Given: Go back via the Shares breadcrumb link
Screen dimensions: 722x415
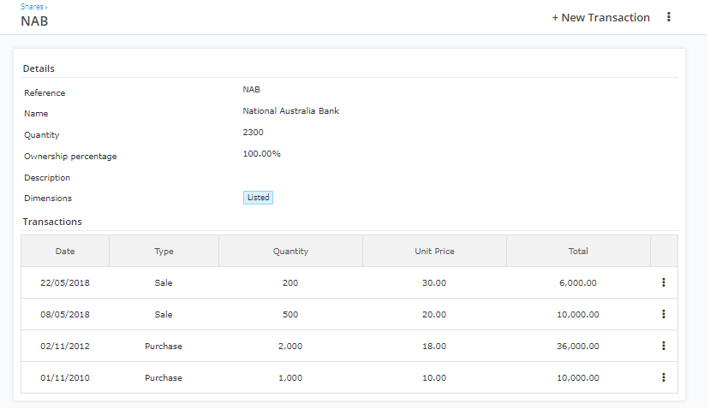Looking at the screenshot, I should (x=32, y=7).
